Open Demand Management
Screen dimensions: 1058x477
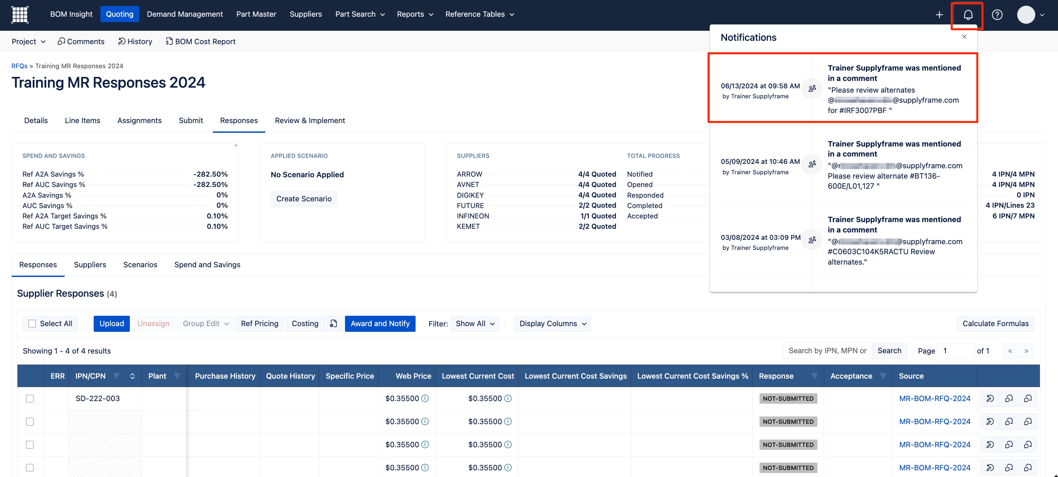tap(185, 14)
